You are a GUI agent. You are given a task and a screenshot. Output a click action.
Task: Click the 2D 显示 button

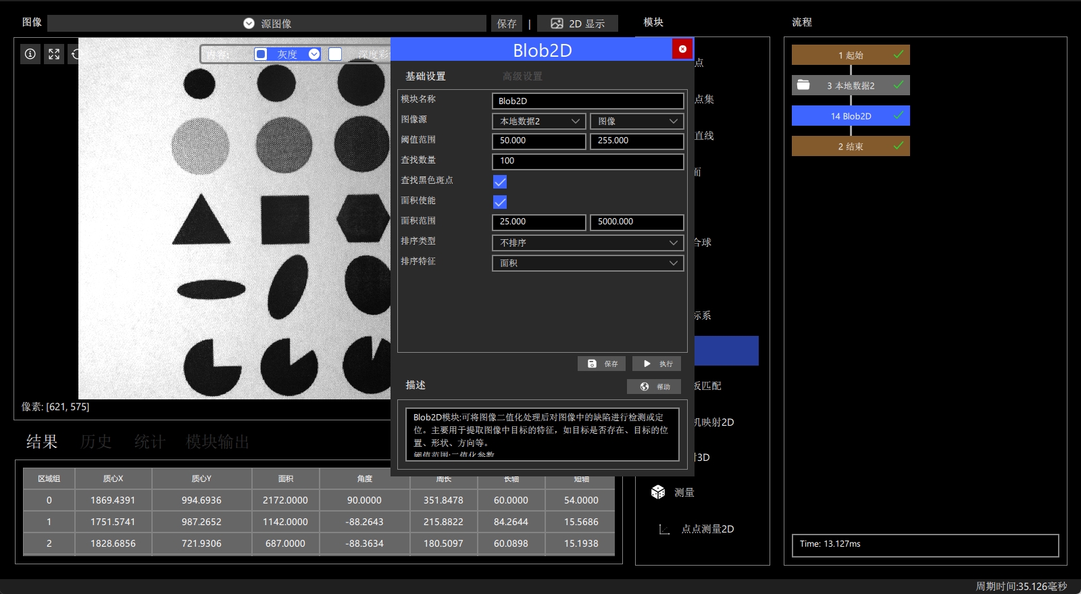(578, 24)
